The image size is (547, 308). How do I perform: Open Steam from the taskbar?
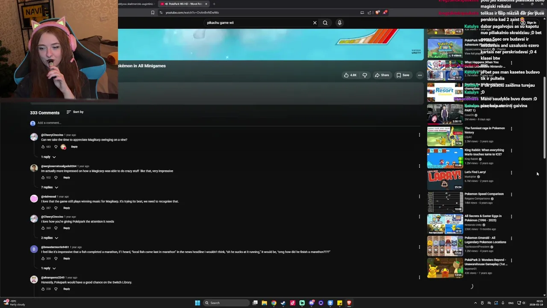click(283, 303)
